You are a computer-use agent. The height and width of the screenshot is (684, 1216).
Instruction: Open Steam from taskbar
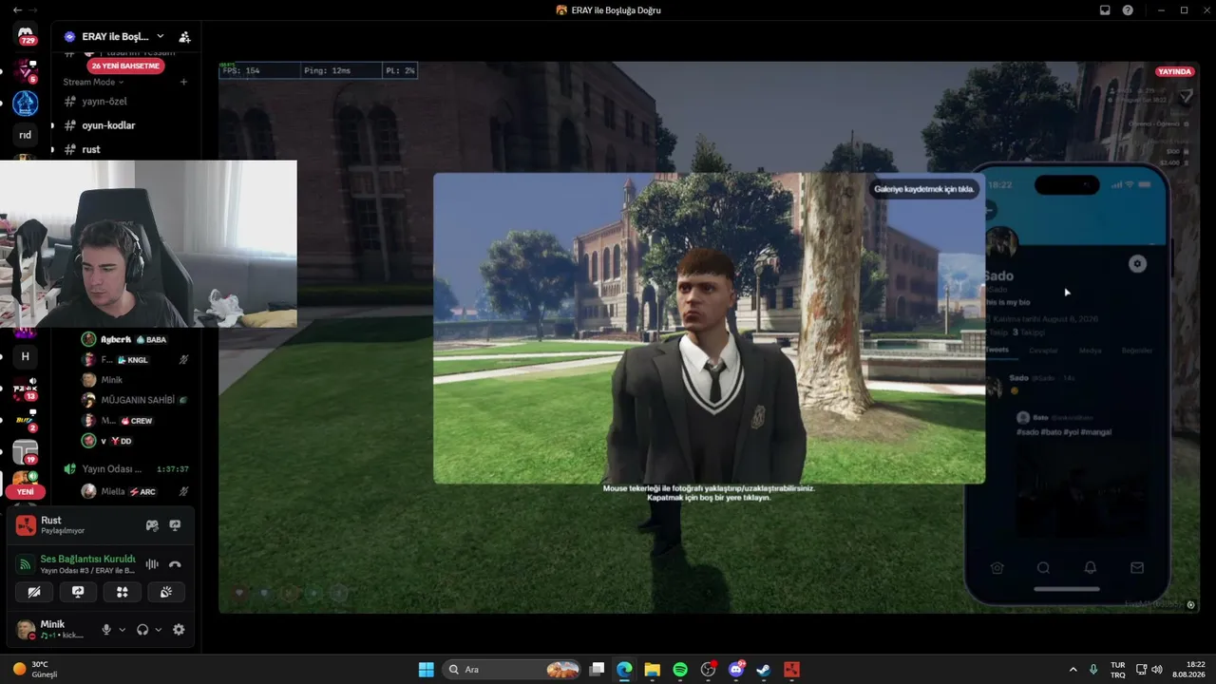(764, 670)
